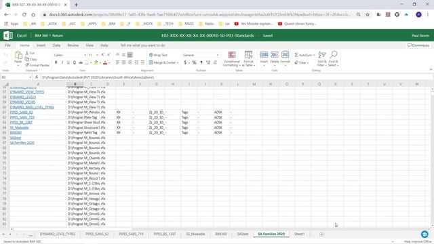
Task: Toggle double underline formatting
Action: click(75, 62)
